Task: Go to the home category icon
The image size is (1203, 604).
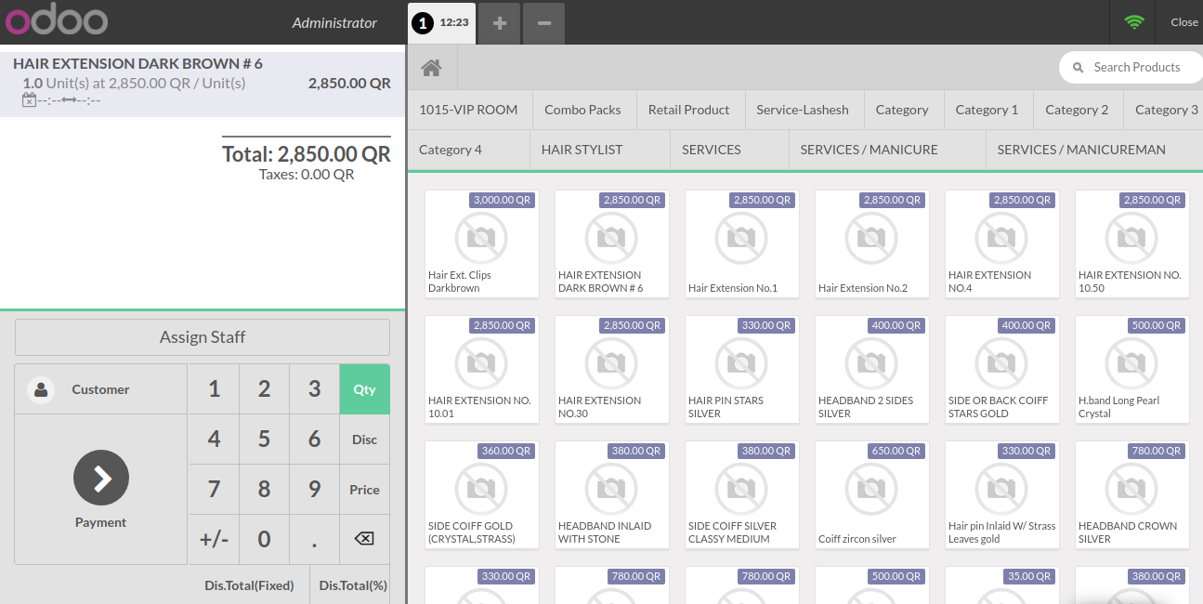Action: pos(431,68)
